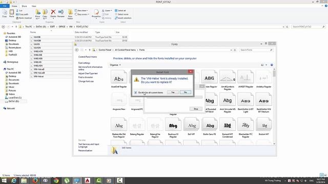Viewport: 328px width, 184px height.
Task: Open Google Chrome from the taskbar
Action: point(56,180)
